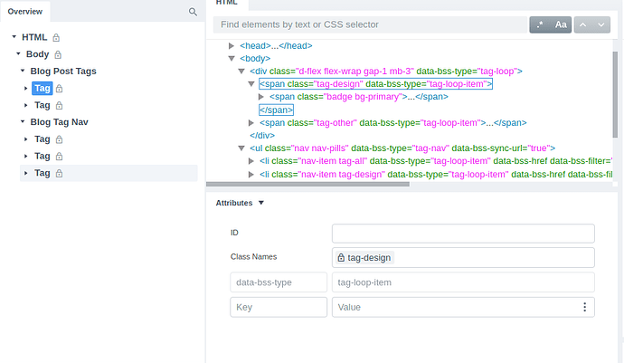Open the three-dot menu in Value field
The width and height of the screenshot is (624, 363).
pos(584,308)
